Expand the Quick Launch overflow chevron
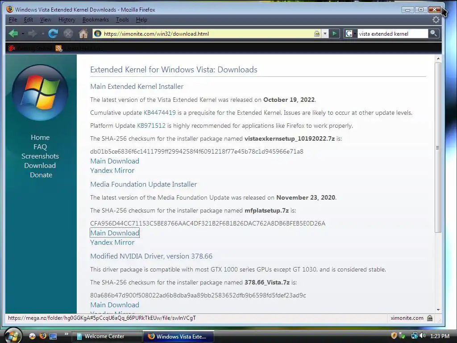 66,334
